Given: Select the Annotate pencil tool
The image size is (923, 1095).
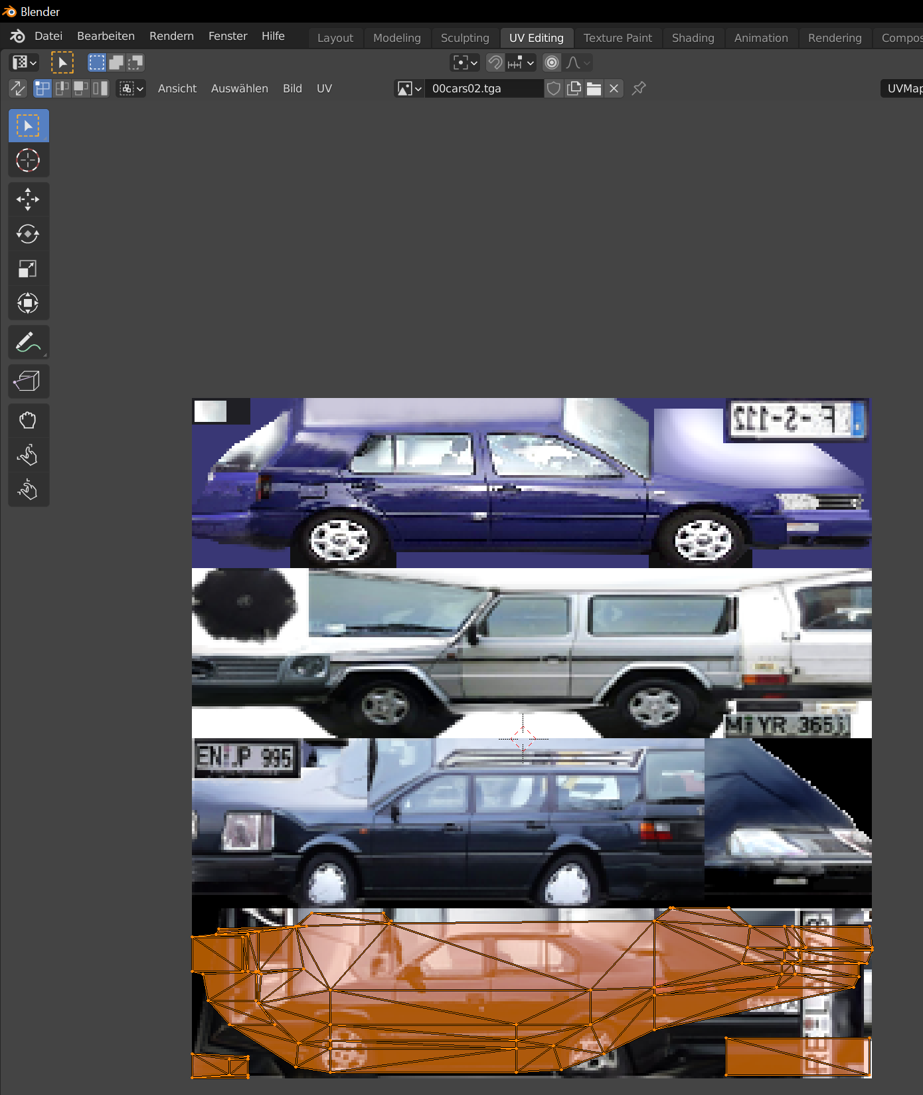Looking at the screenshot, I should point(29,342).
